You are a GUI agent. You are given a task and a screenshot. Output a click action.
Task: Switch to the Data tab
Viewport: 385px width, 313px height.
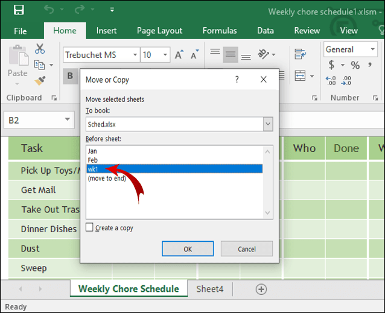tap(266, 31)
